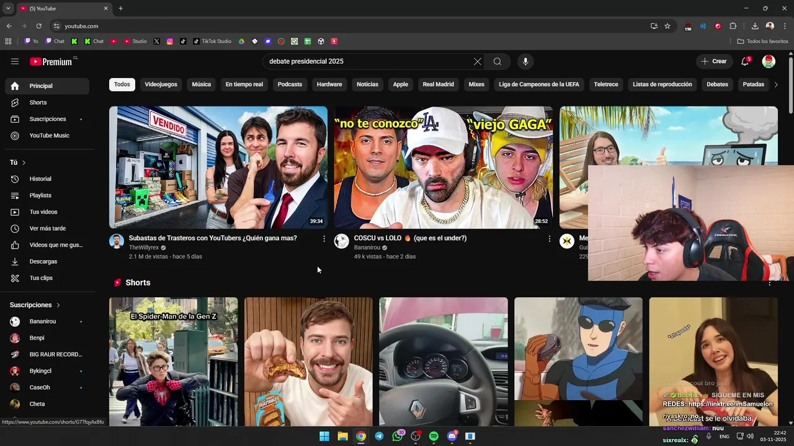The height and width of the screenshot is (446, 794).
Task: Bookmark this page with the star
Action: click(x=667, y=26)
